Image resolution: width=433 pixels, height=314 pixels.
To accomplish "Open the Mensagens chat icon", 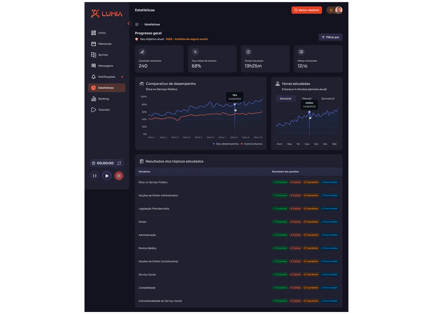I will (94, 66).
